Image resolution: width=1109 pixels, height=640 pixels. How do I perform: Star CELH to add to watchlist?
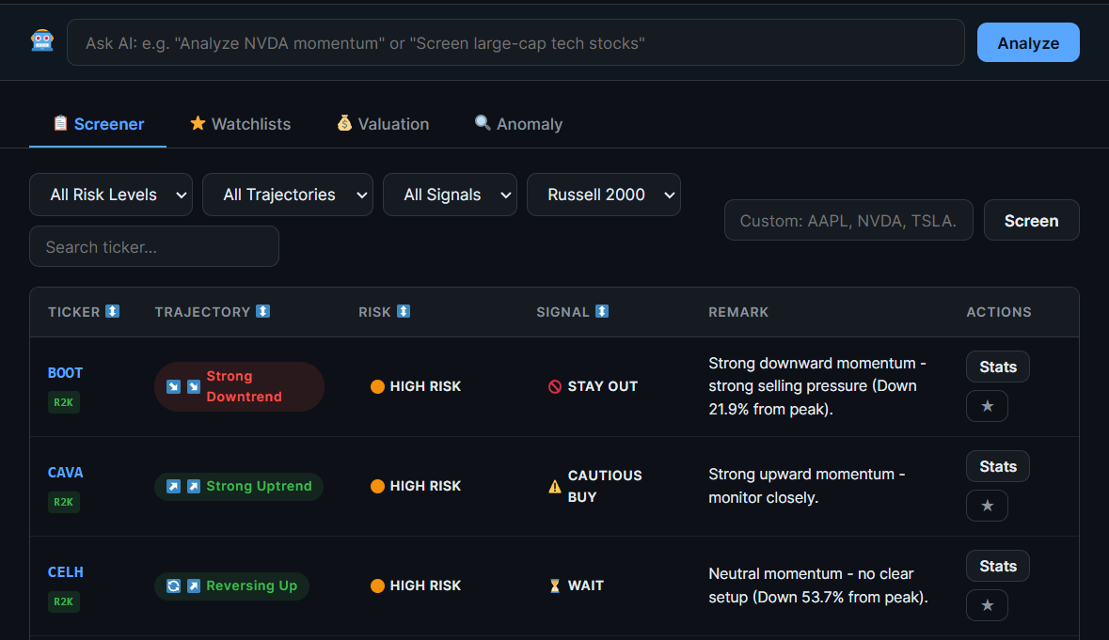click(x=988, y=605)
